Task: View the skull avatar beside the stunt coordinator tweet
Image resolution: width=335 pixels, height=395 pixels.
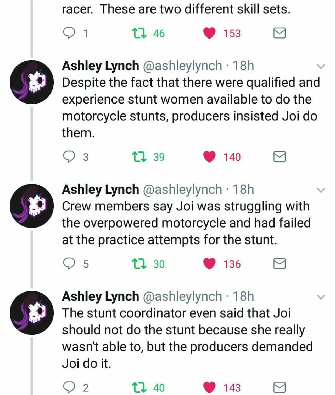Action: click(32, 313)
